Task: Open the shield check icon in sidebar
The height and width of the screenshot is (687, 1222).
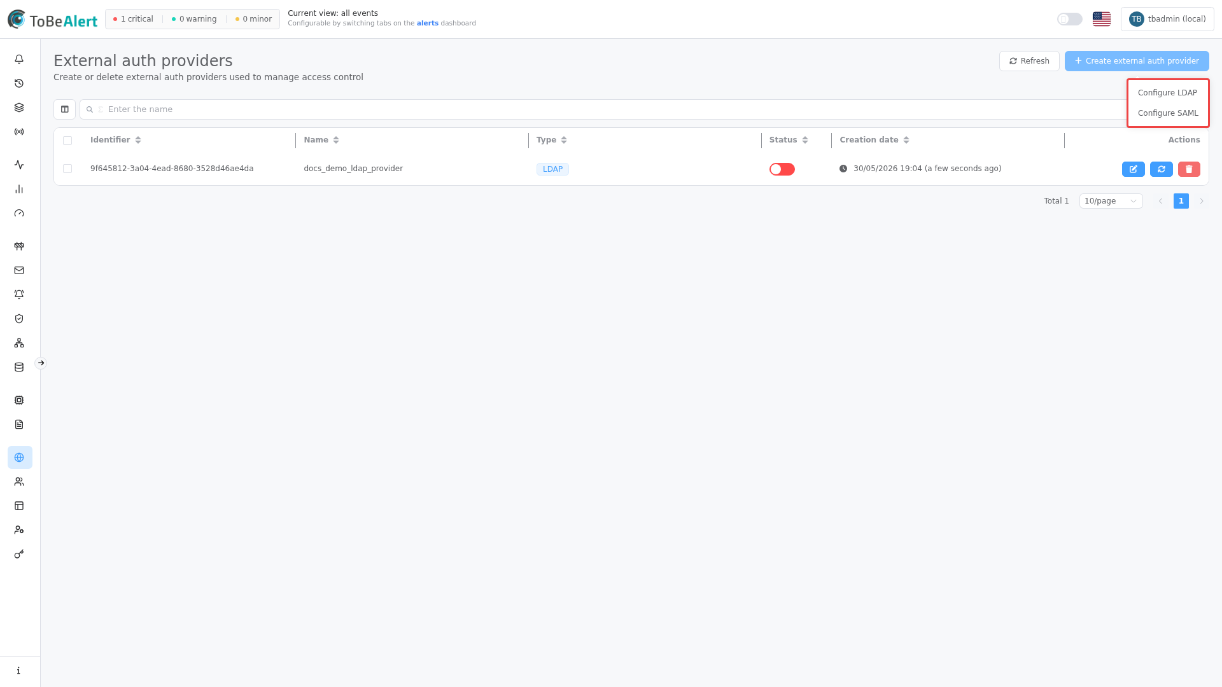Action: [19, 319]
